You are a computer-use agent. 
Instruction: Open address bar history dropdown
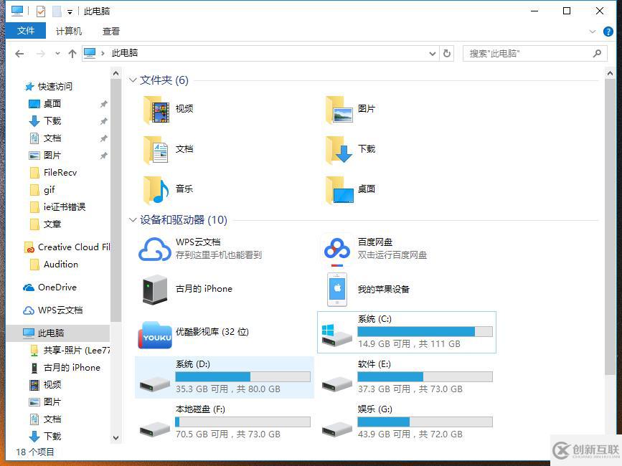[x=433, y=54]
